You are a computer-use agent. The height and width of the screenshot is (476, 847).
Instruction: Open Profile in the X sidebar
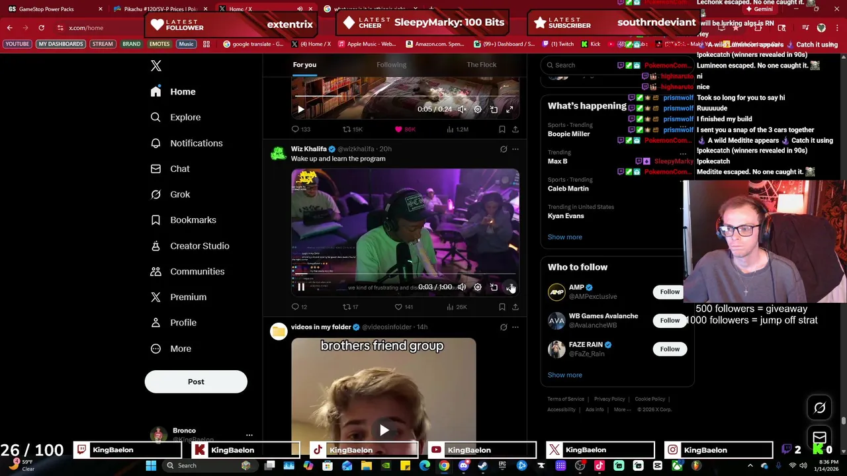173,323
